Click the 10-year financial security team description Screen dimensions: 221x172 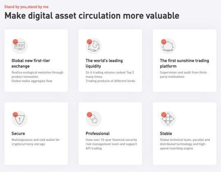coord(111,144)
